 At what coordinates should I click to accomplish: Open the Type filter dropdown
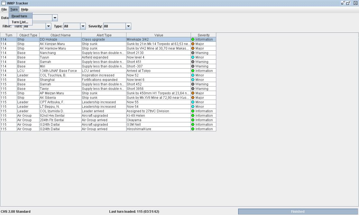[x=83, y=26]
